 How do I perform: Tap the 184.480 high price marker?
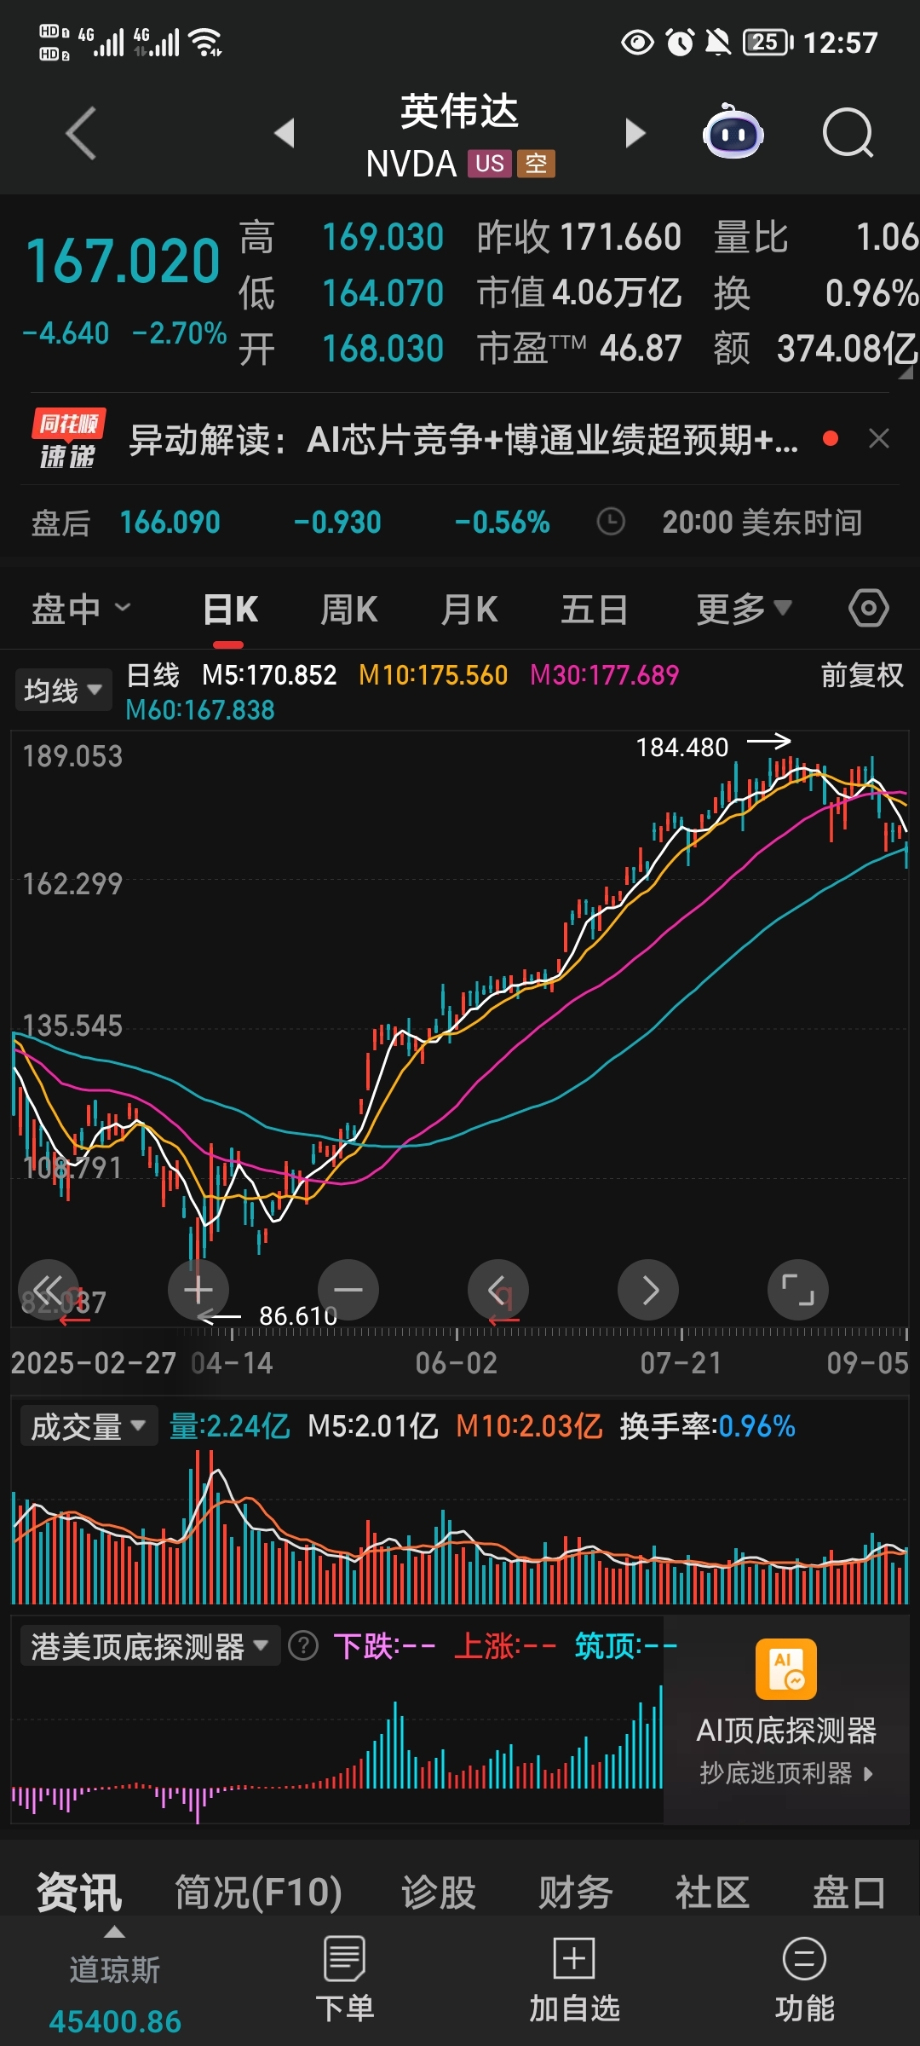[x=682, y=748]
